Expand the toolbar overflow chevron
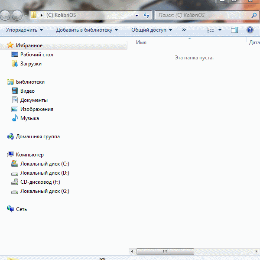 (x=184, y=30)
